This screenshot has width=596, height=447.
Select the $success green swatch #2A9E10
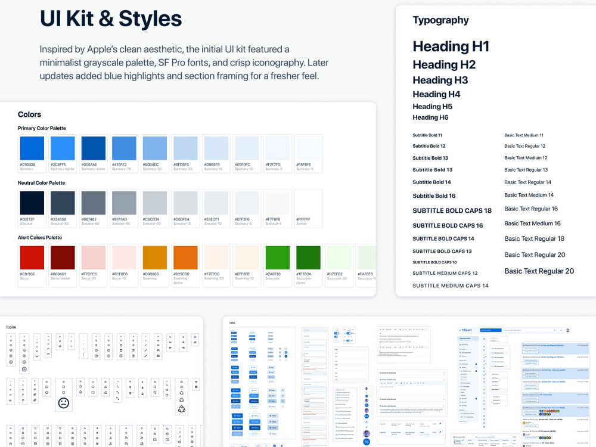point(278,257)
